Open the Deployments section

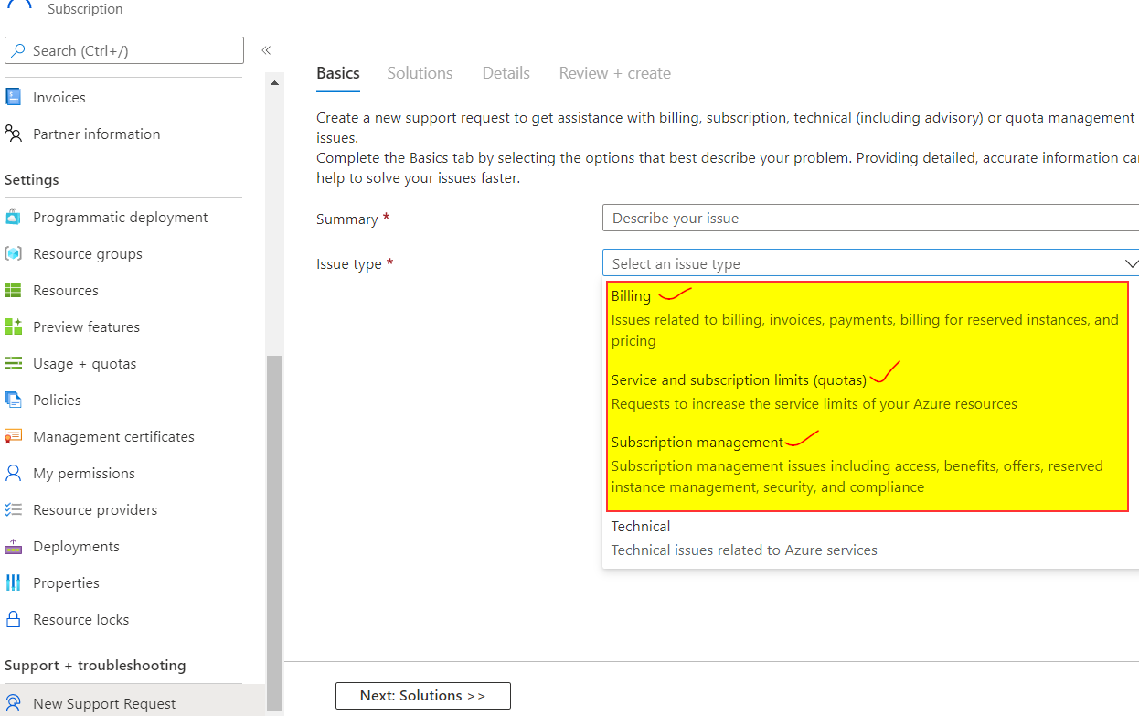point(76,546)
